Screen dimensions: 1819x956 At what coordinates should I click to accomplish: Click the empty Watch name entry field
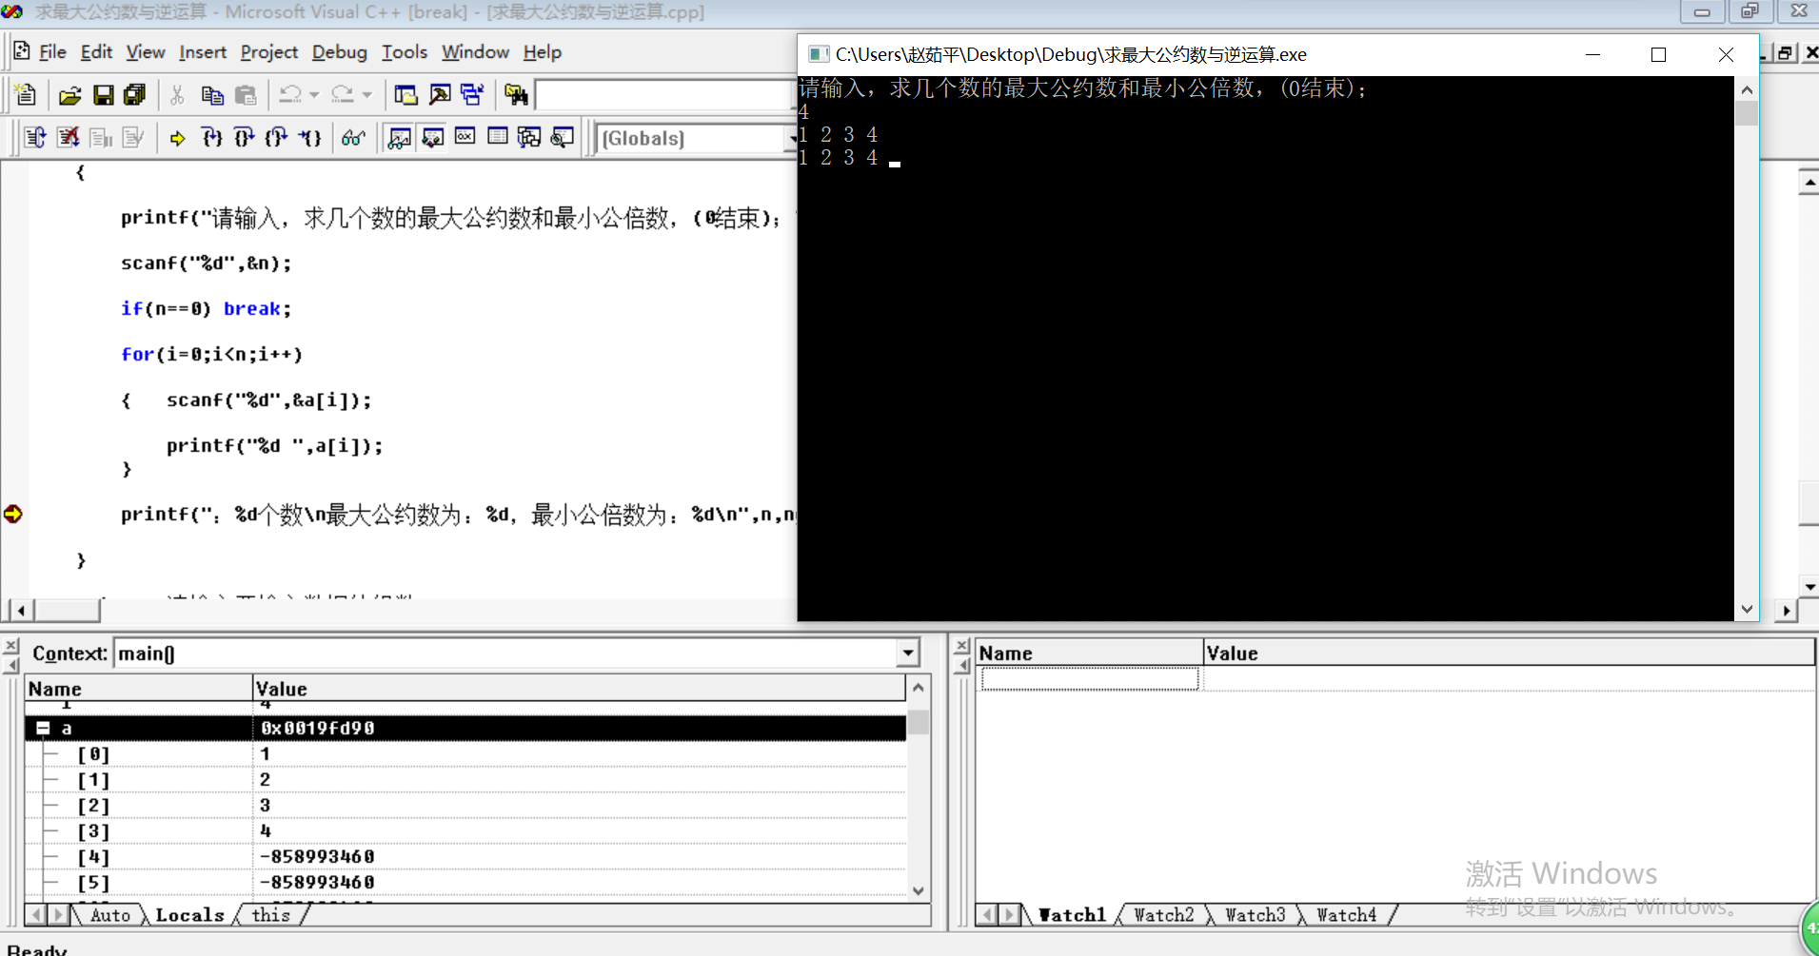tap(1090, 678)
